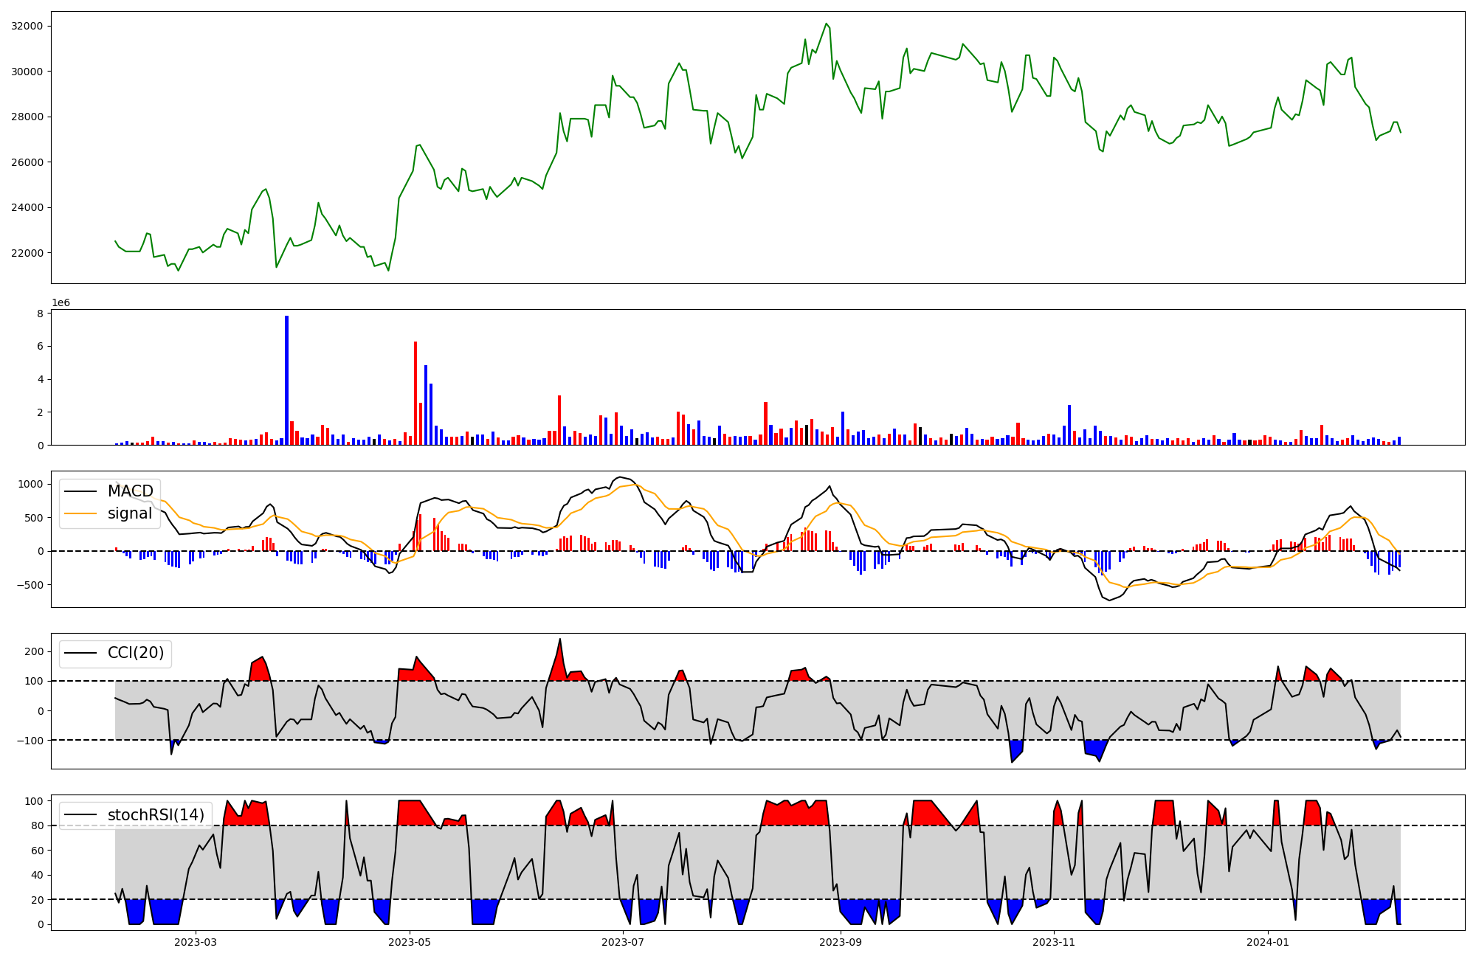
Task: Click the 2023-11 date label
Action: [1054, 942]
